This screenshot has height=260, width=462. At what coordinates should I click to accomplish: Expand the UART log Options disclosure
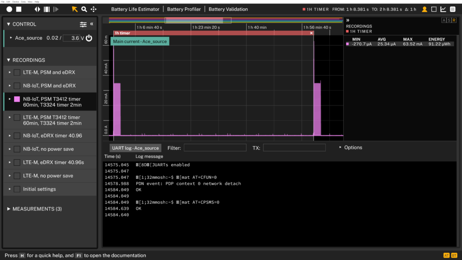pyautogui.click(x=350, y=148)
